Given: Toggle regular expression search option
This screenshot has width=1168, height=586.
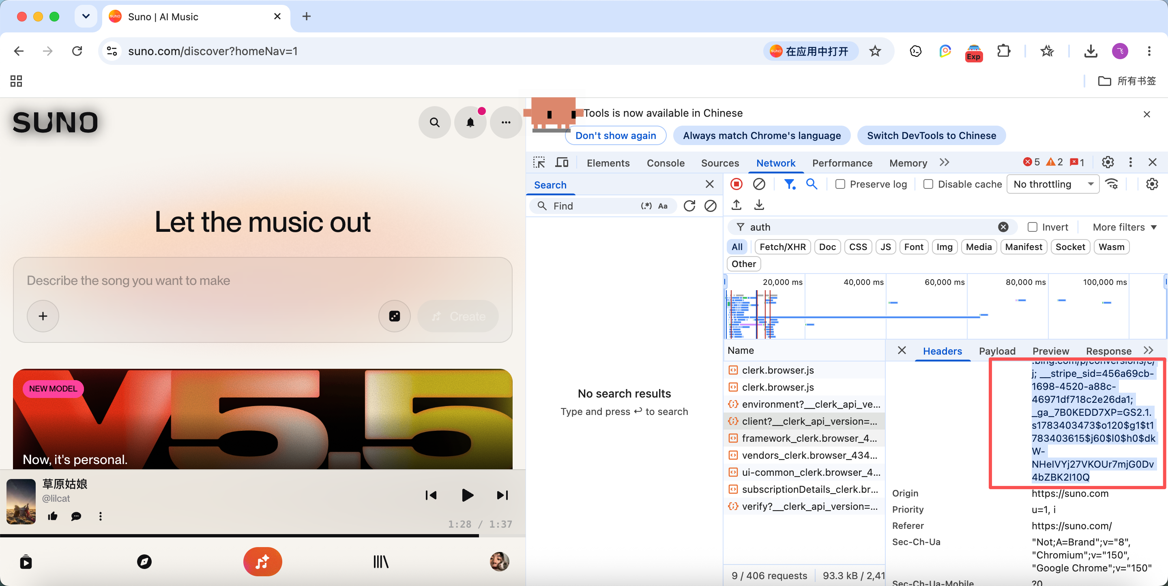Looking at the screenshot, I should click(x=646, y=206).
